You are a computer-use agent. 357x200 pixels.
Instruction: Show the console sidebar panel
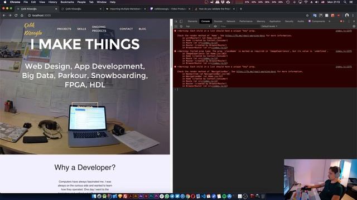[176, 26]
